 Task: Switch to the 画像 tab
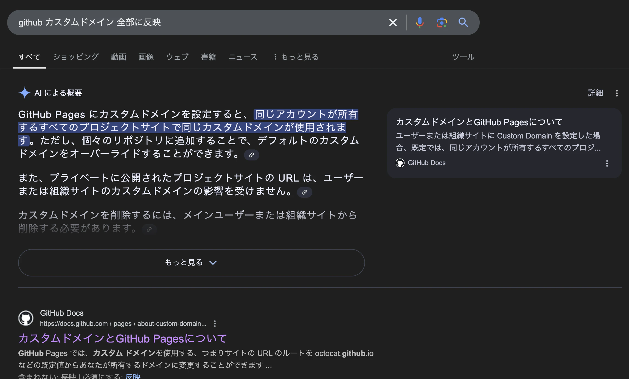point(146,57)
